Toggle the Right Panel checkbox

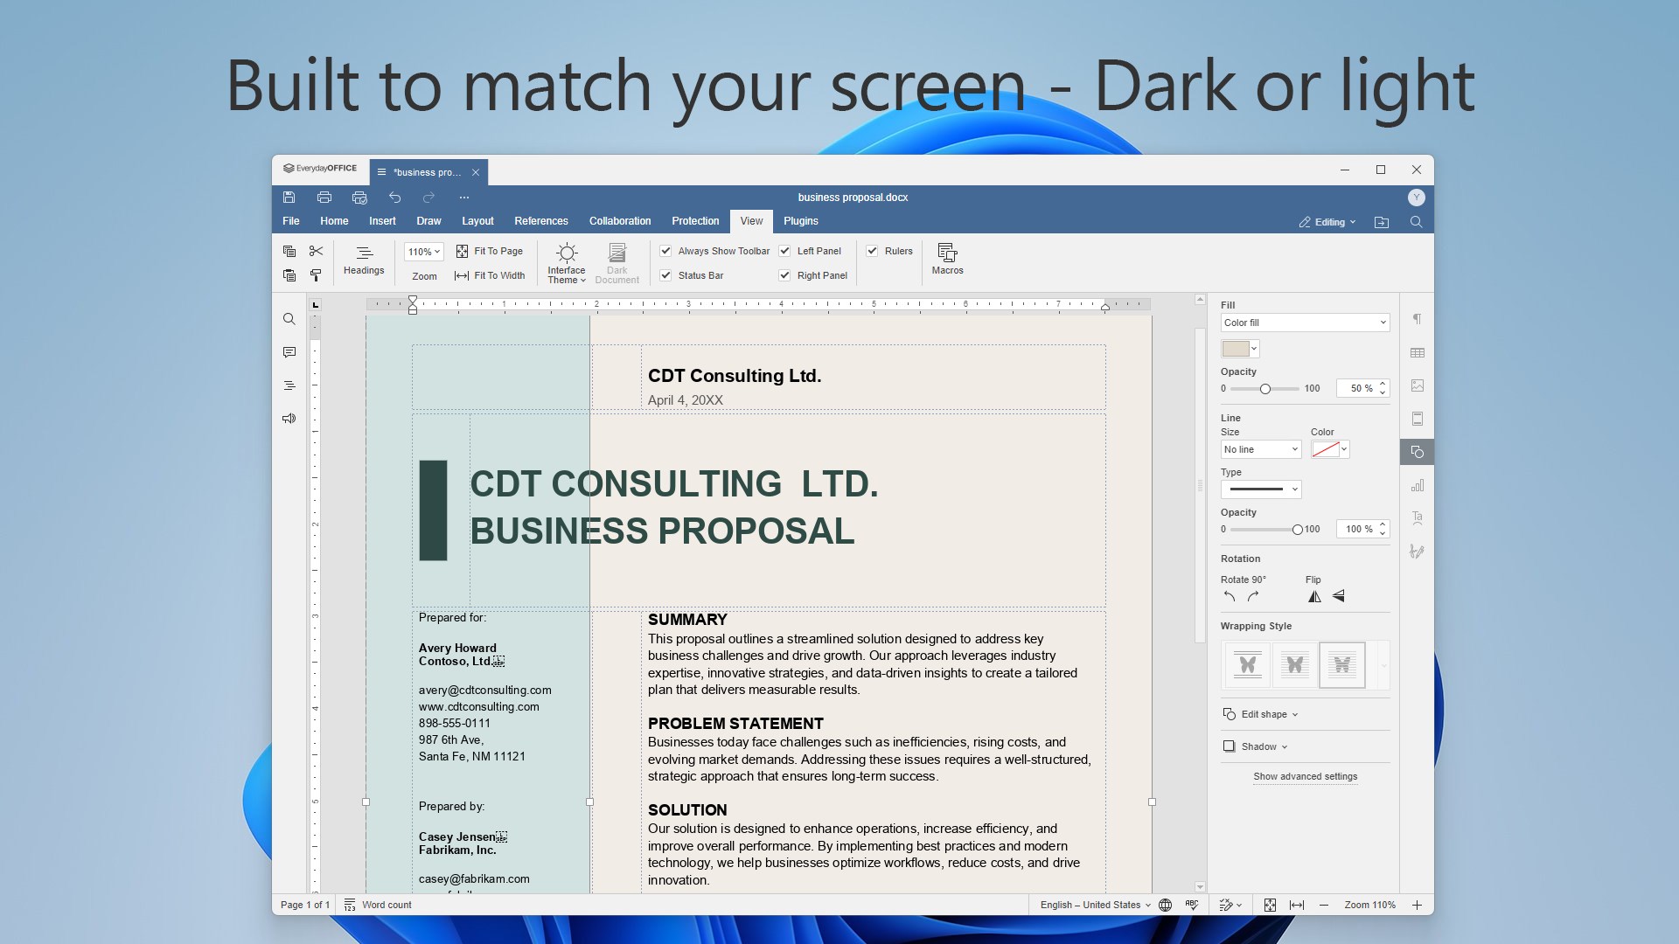(785, 275)
